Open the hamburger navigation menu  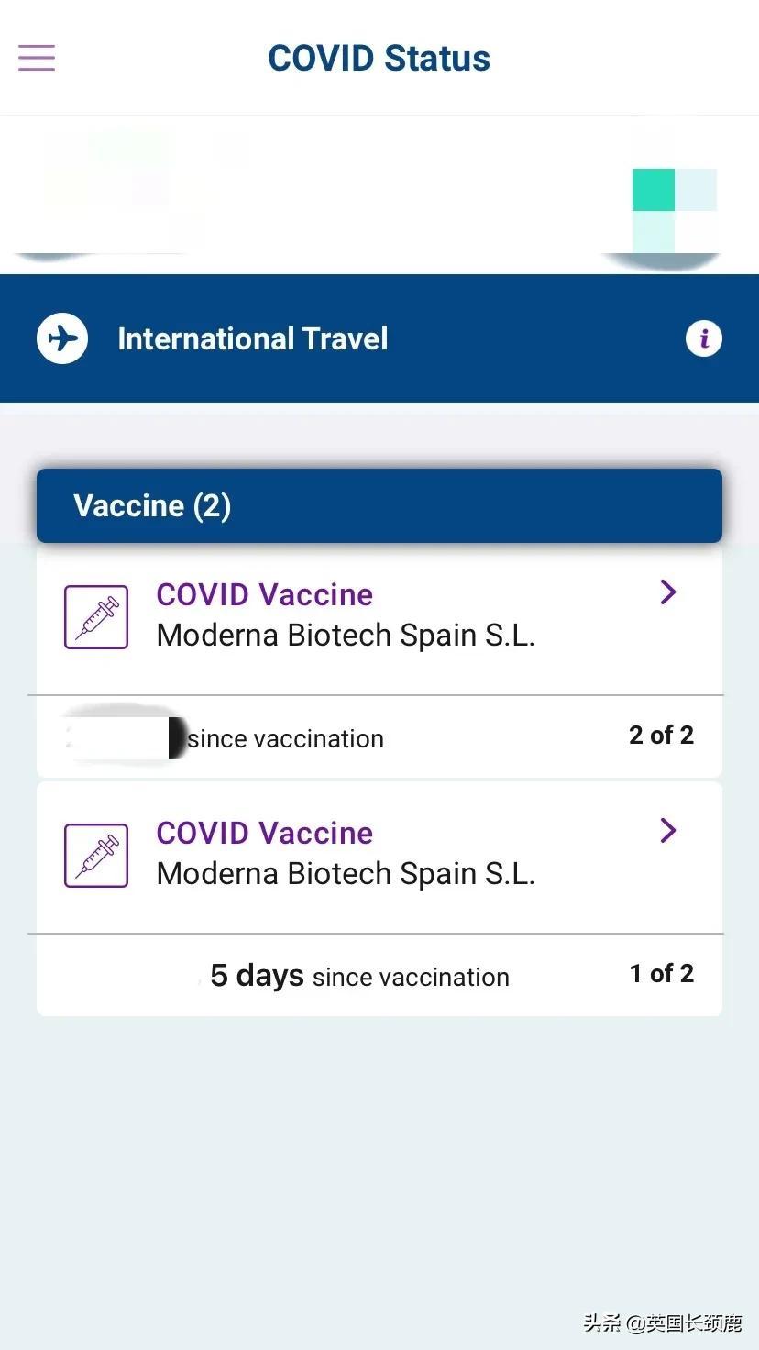[37, 58]
